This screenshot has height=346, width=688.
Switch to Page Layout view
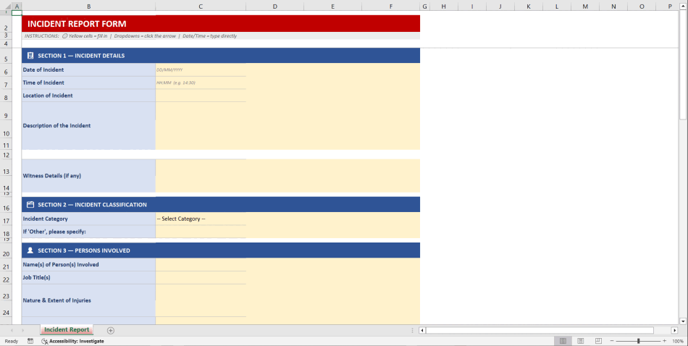[580, 341]
